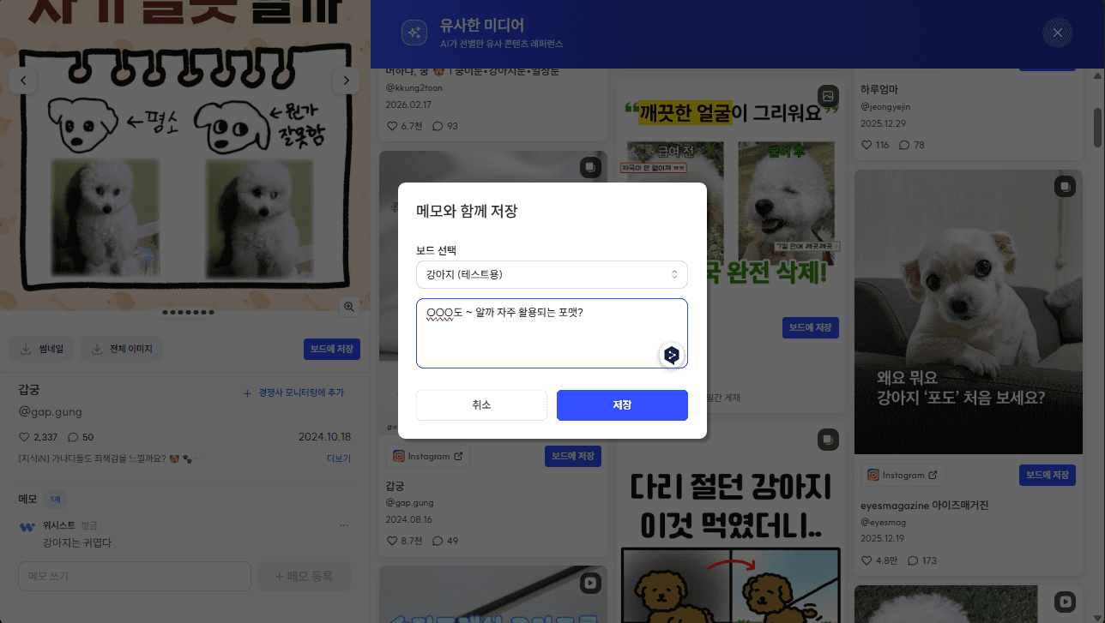Image resolution: width=1105 pixels, height=623 pixels.
Task: Download 전체 이미지
Action: pyautogui.click(x=121, y=349)
